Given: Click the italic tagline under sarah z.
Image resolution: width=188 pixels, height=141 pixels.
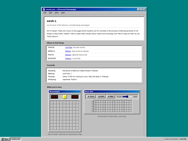Looking at the screenshot, I should coord(68,25).
